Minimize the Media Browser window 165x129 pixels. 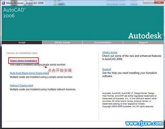[146, 2]
